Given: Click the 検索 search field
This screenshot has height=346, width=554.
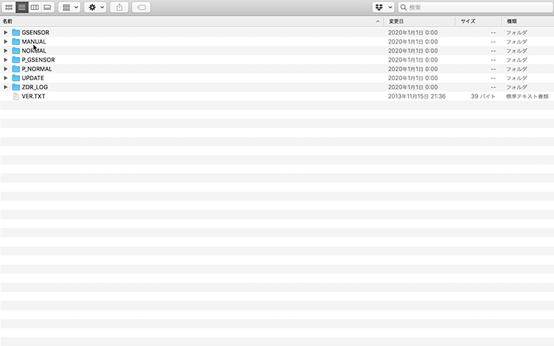Looking at the screenshot, I should (478, 7).
